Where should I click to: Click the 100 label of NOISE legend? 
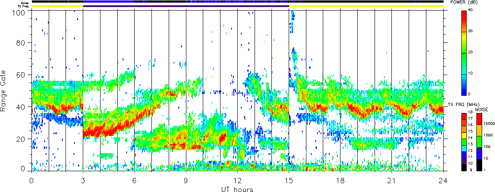487,147
